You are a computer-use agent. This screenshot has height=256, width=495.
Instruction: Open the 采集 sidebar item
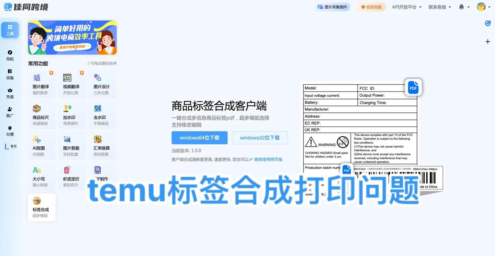click(10, 74)
